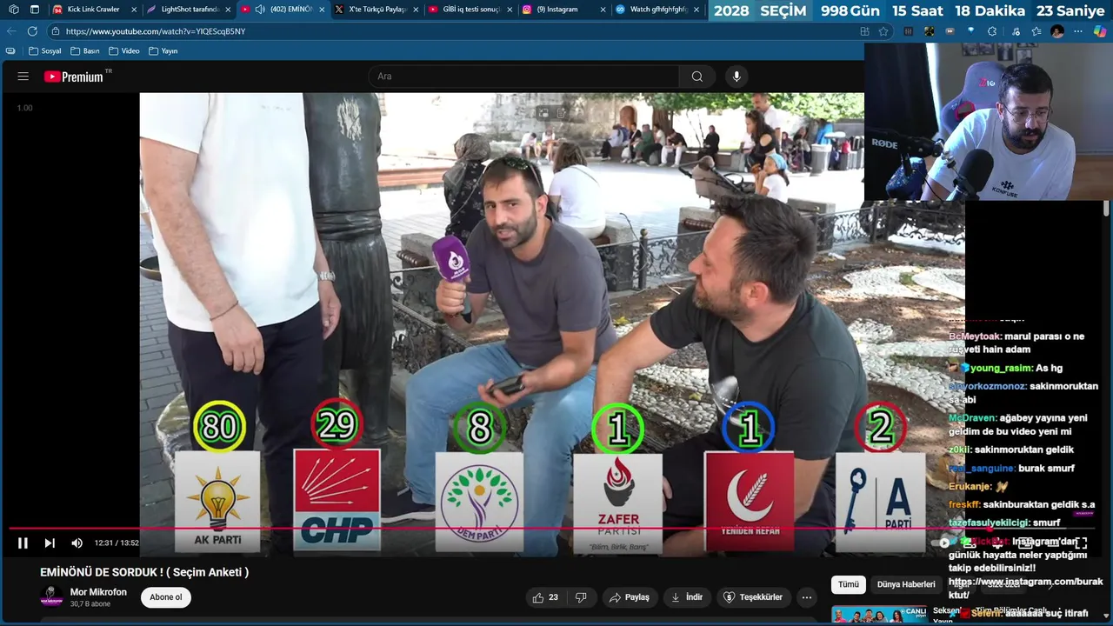
Task: Switch to the Watch gfhfghfghfg tab
Action: tap(658, 10)
